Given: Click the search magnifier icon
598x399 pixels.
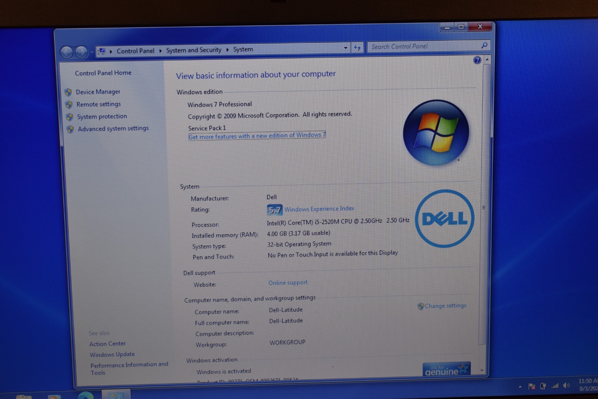Looking at the screenshot, I should [x=484, y=45].
